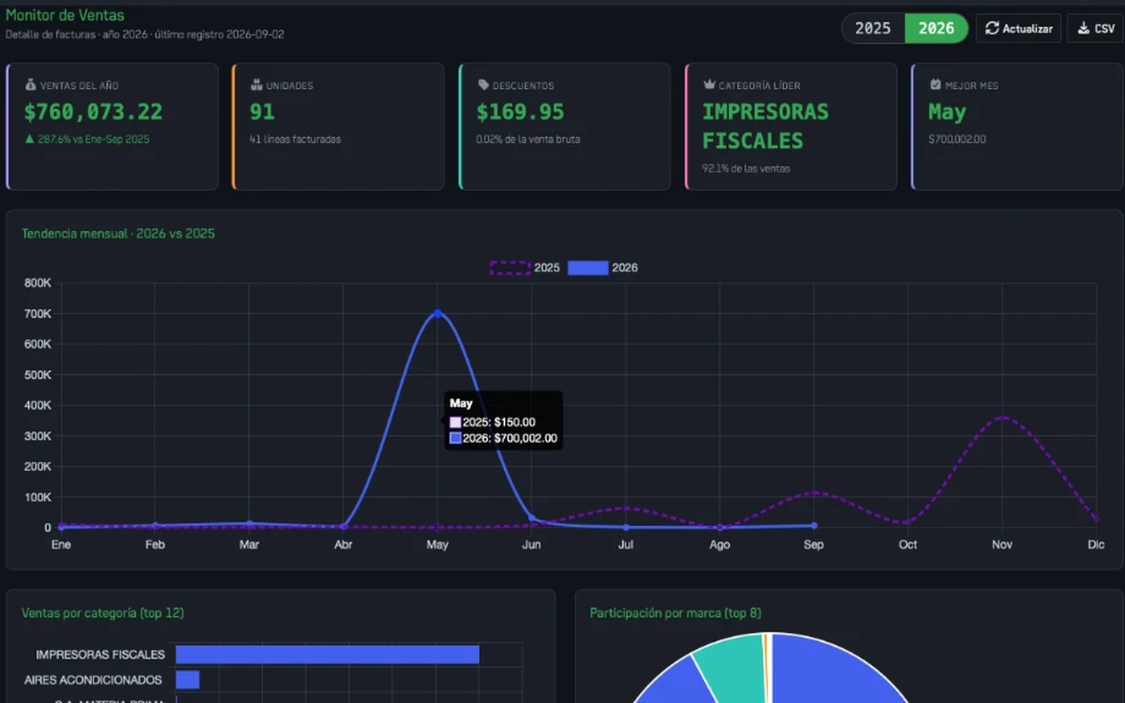Click the Unidades boxes icon

point(257,84)
